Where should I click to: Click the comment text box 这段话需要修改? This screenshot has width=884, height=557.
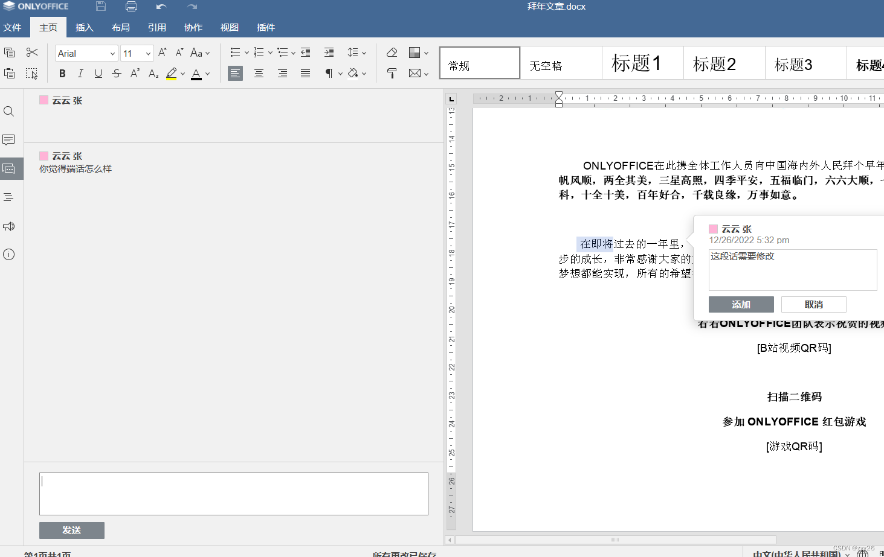793,270
